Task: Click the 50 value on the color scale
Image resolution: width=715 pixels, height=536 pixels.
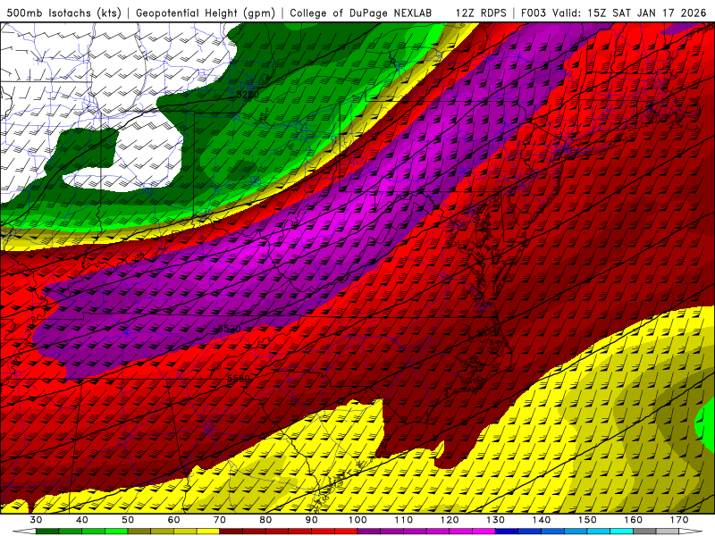Action: 128,520
